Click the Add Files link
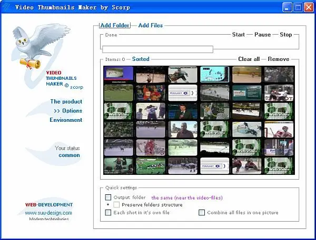The height and width of the screenshot is (240, 316). coord(151,25)
